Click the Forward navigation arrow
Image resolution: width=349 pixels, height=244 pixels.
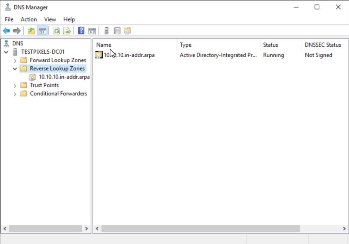click(x=16, y=31)
